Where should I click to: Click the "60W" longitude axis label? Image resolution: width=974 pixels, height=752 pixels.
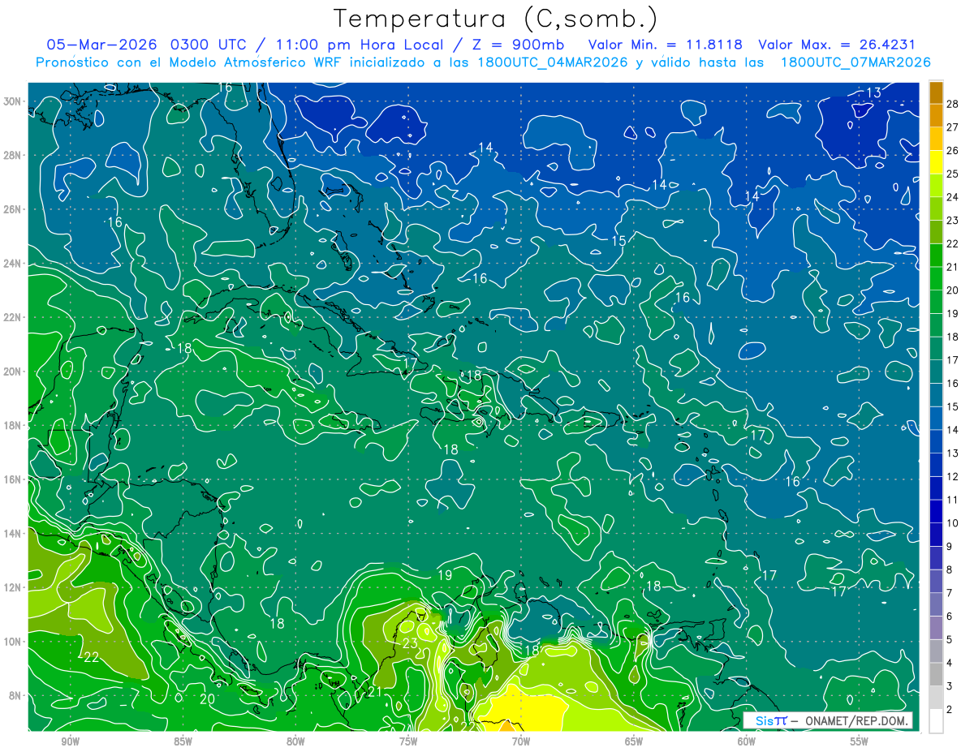[747, 742]
